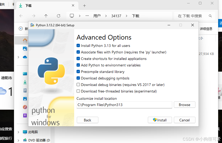Click the PC monitor icon in address bar
The width and height of the screenshot is (222, 143).
pos(72,16)
